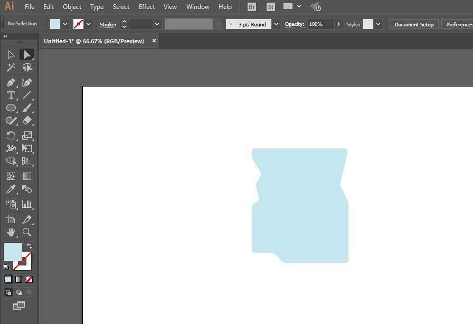473x324 pixels.
Task: Select the Direct Selection tool
Action: point(27,54)
